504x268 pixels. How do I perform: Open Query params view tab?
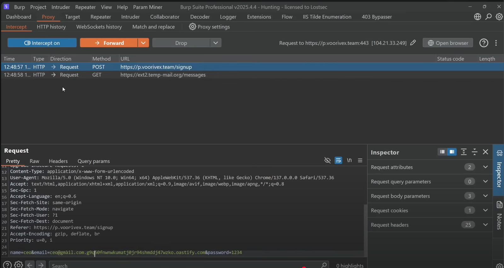point(94,161)
